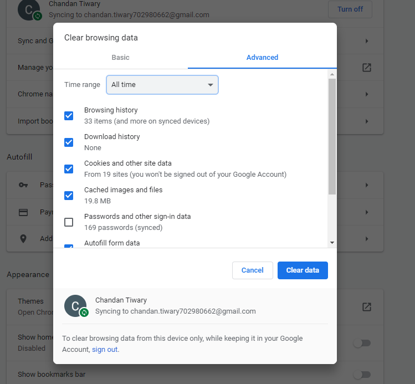The height and width of the screenshot is (384, 415).
Task: Click scrollbar down arrow in dialog
Action: click(x=332, y=242)
